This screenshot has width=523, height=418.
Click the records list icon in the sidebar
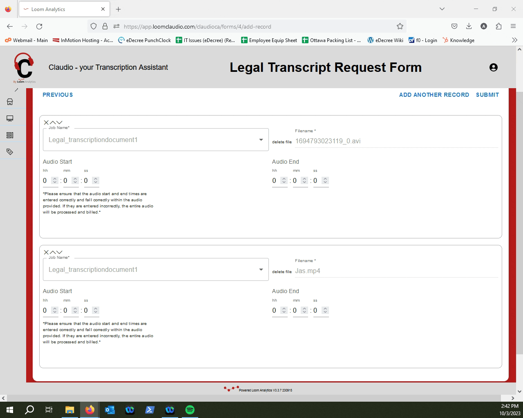[x=10, y=135]
